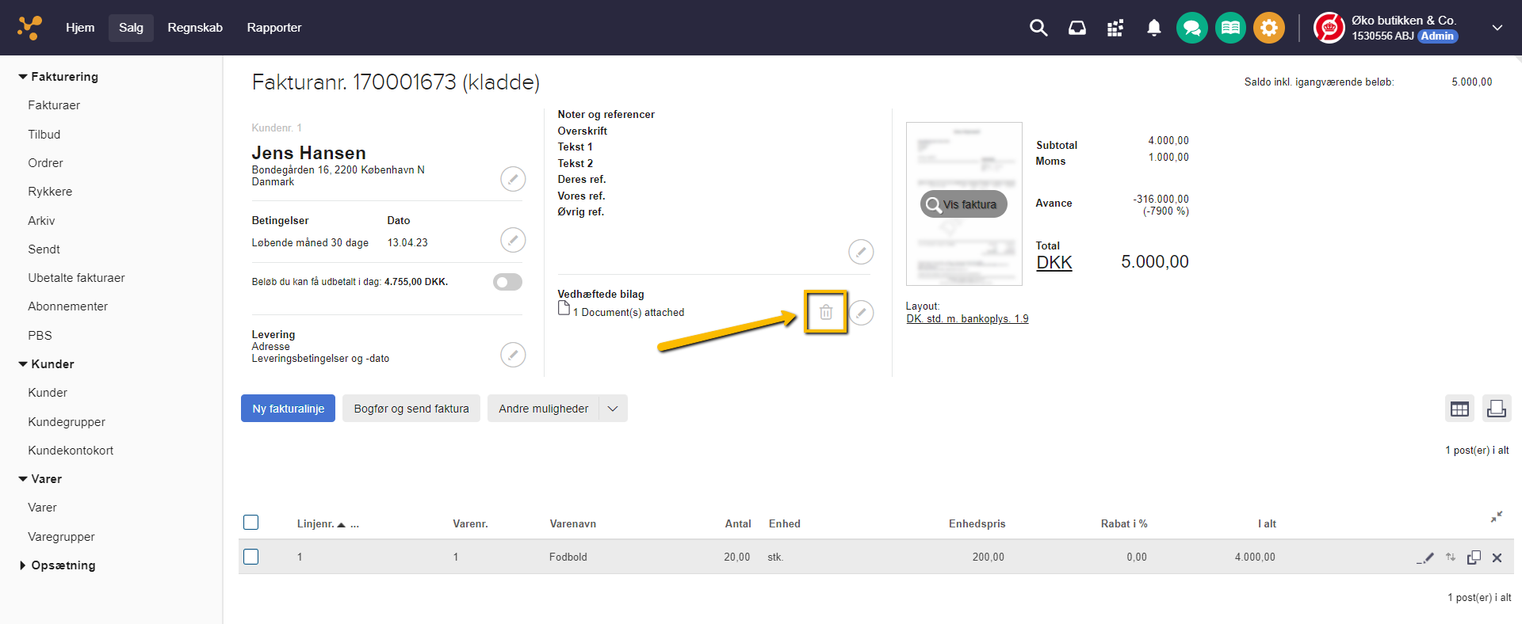Duplicate the Fodbold invoice line
The height and width of the screenshot is (624, 1522).
click(x=1474, y=557)
